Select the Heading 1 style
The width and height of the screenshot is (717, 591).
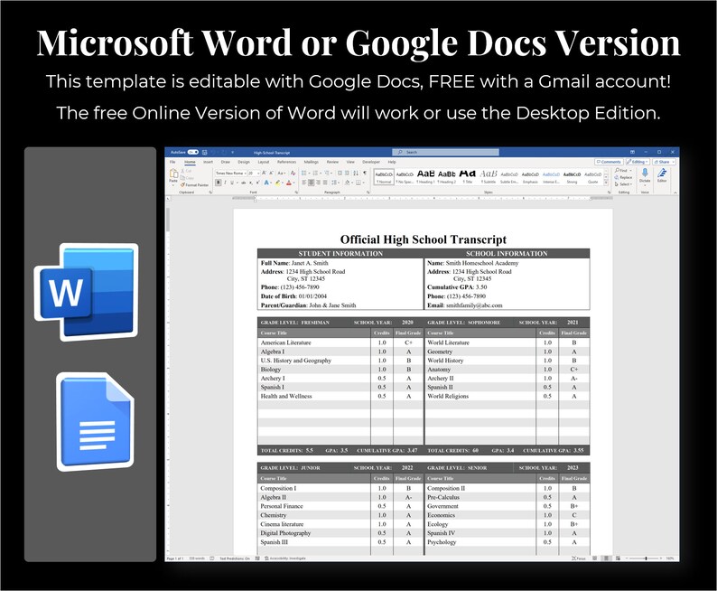[x=426, y=176]
